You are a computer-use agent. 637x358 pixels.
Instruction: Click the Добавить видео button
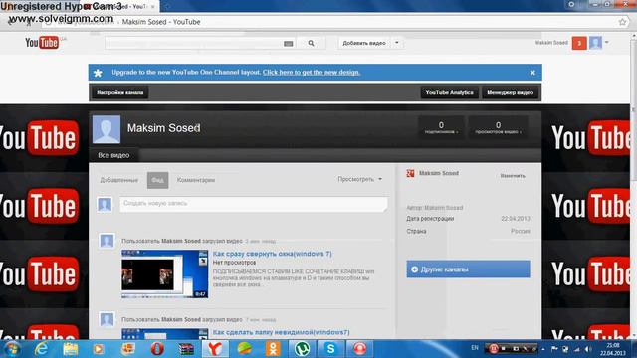click(364, 43)
